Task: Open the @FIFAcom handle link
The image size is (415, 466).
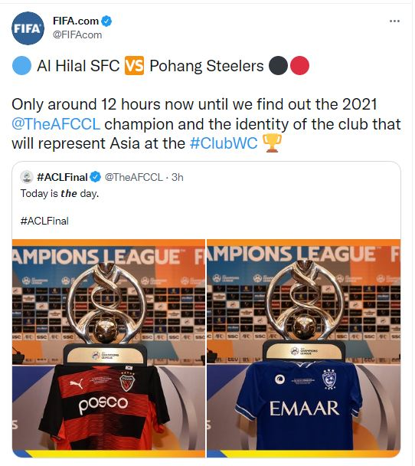Action: 77,34
